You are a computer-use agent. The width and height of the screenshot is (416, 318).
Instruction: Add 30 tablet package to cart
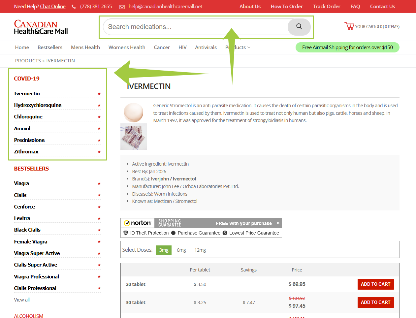(x=375, y=302)
